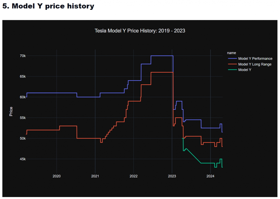
Task: Click the blue line swatch in legend
Action: coord(232,59)
